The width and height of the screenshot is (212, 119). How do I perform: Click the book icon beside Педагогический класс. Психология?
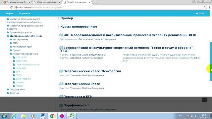(61, 71)
